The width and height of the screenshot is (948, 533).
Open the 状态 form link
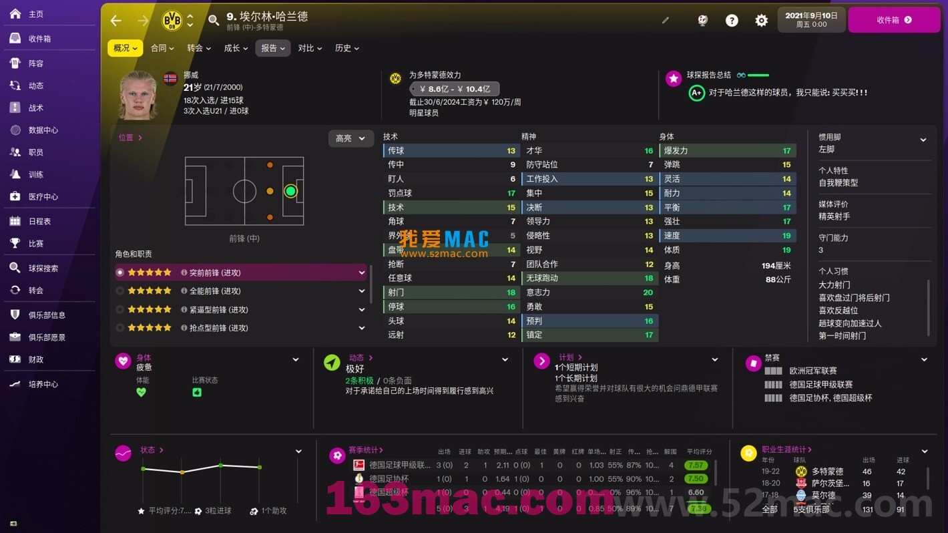(152, 450)
